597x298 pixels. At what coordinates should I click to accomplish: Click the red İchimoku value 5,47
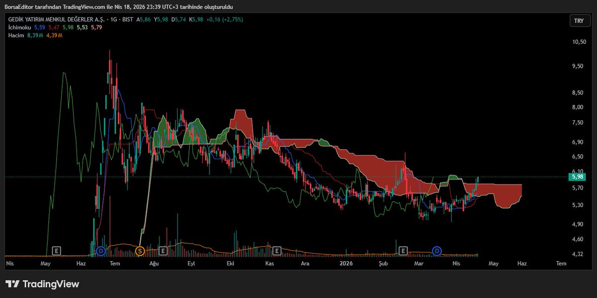click(x=54, y=27)
